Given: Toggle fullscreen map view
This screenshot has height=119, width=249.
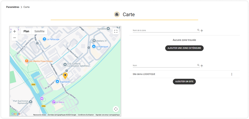Looking at the screenshot, I should (116, 31).
